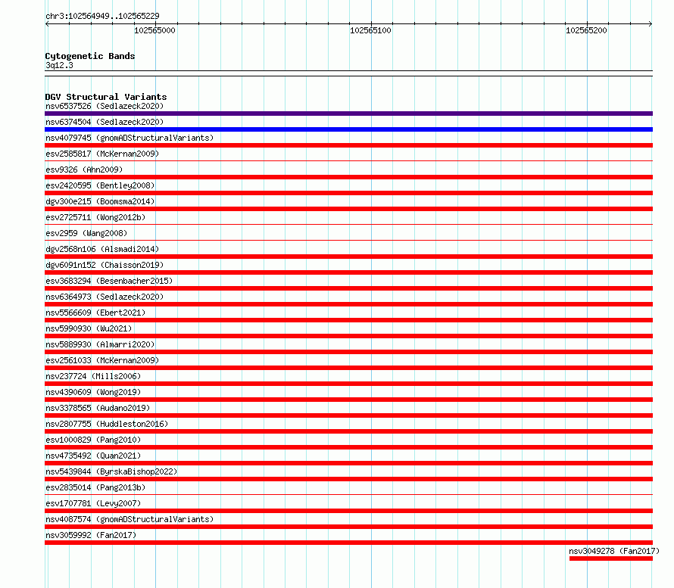Click the Cytogenetic Bands track title

point(90,56)
